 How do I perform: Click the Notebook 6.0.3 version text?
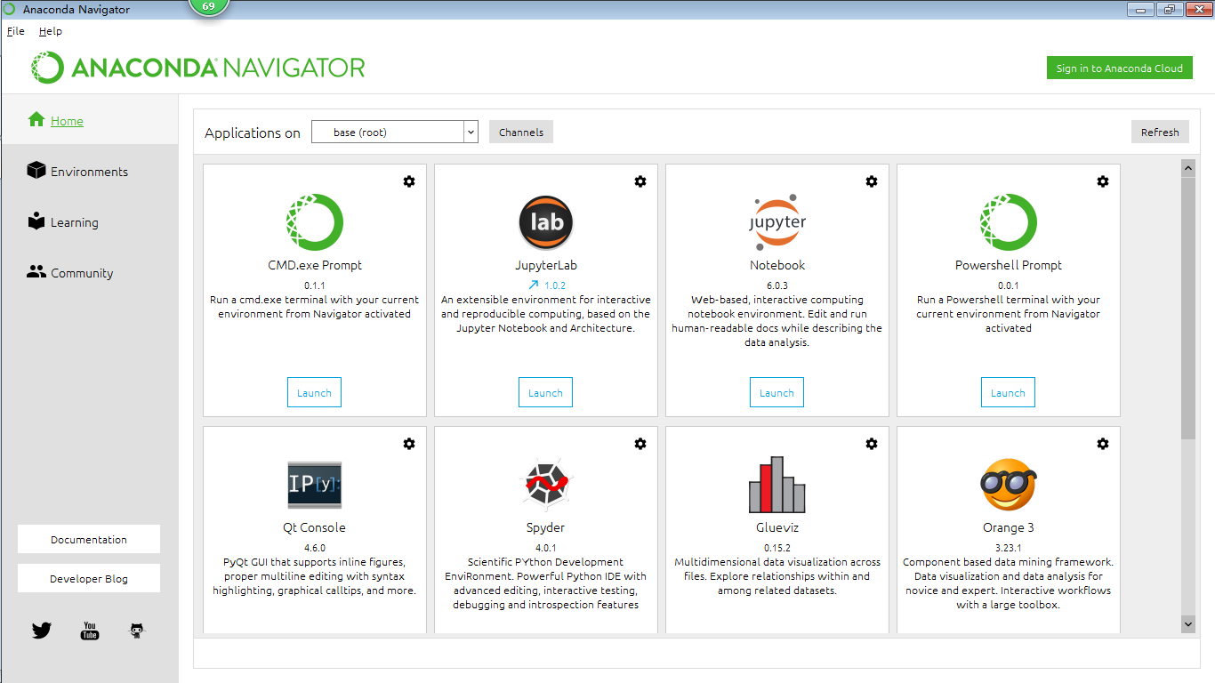point(777,285)
